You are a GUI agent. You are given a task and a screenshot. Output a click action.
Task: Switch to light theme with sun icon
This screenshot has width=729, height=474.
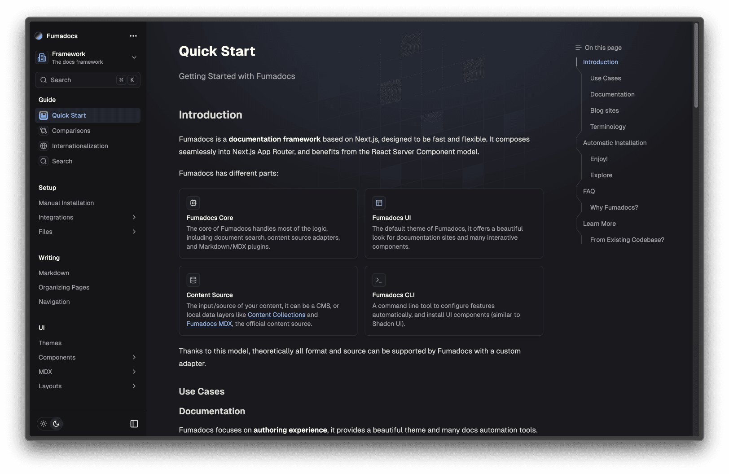pyautogui.click(x=44, y=424)
